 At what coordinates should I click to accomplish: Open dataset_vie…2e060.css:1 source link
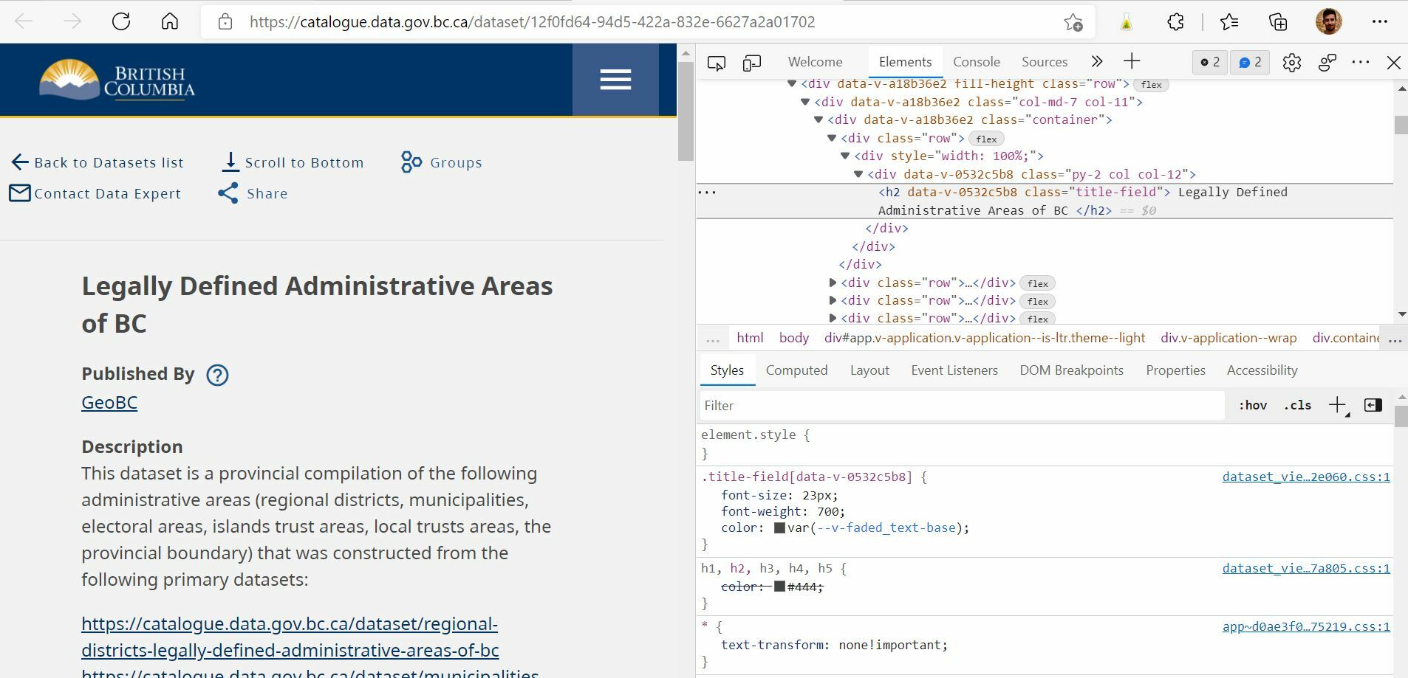click(x=1306, y=477)
